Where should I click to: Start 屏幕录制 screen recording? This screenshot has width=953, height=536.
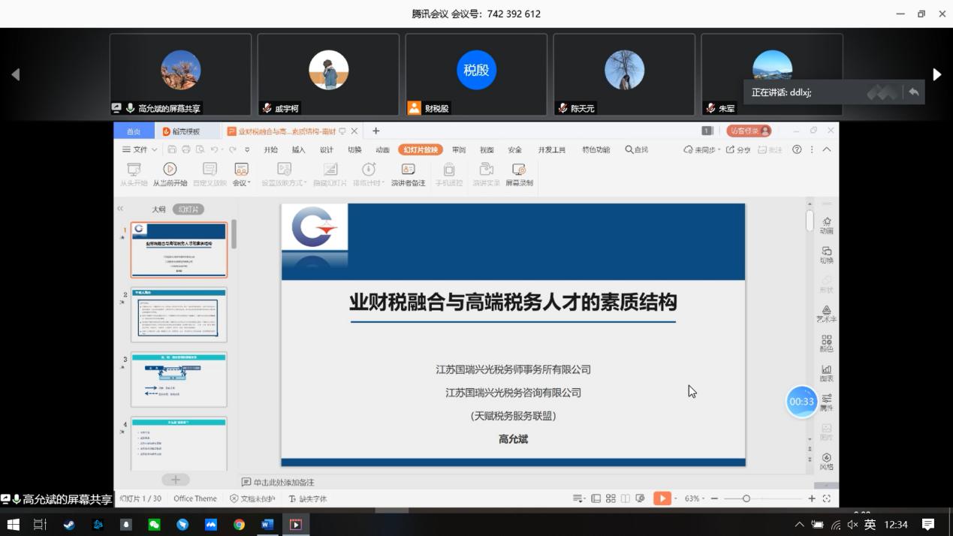point(519,170)
